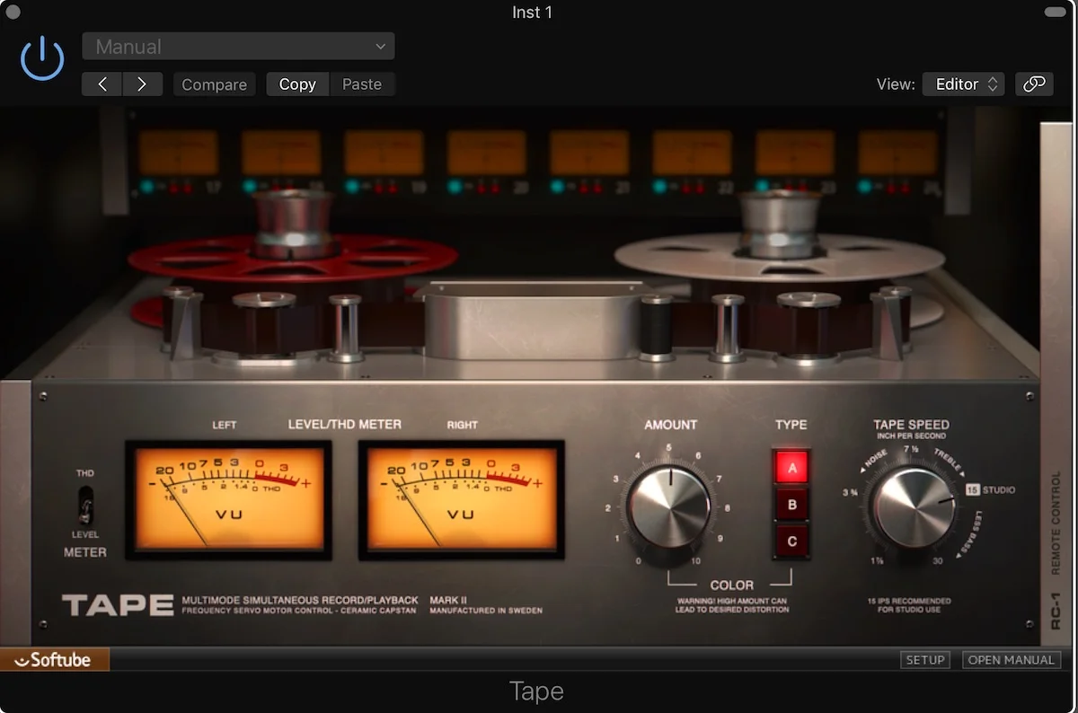Open the View Editor dropdown

click(x=964, y=84)
